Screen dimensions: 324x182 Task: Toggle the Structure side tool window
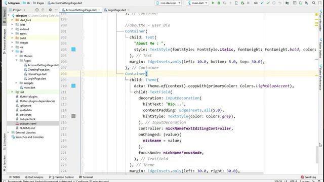4,142
